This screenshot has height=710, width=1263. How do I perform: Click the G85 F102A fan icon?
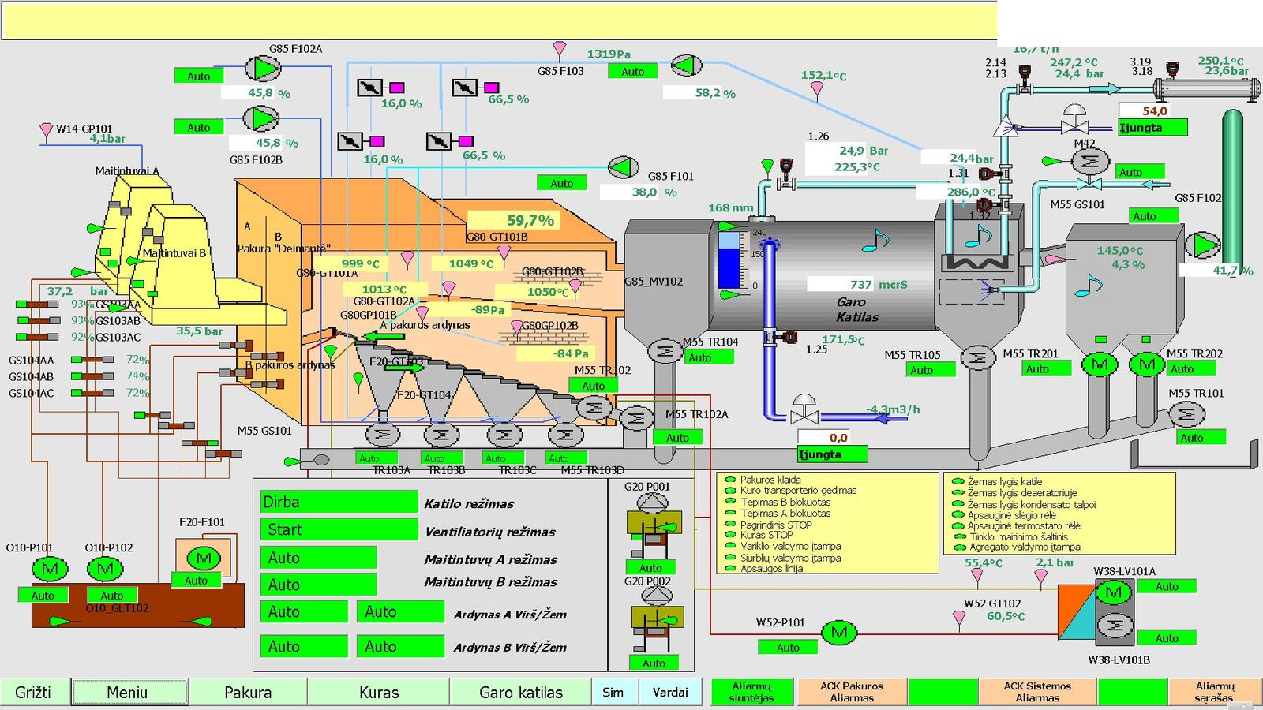point(263,69)
